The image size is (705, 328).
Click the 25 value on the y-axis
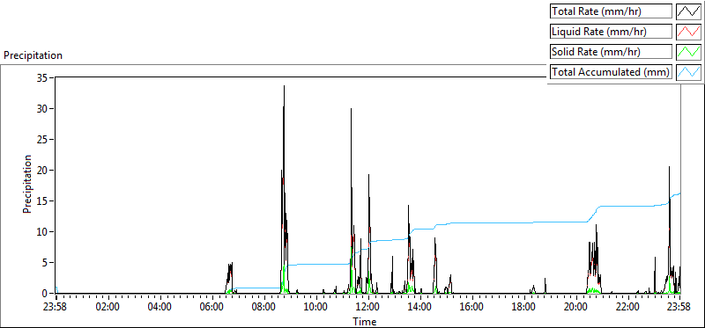tap(42, 140)
